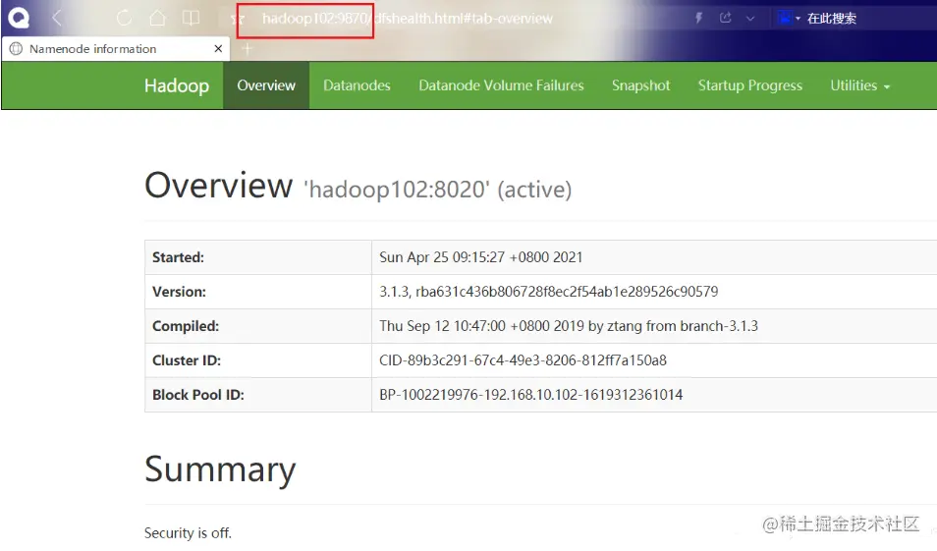Click the Compiled: label cell
This screenshot has width=937, height=551.
(x=258, y=326)
